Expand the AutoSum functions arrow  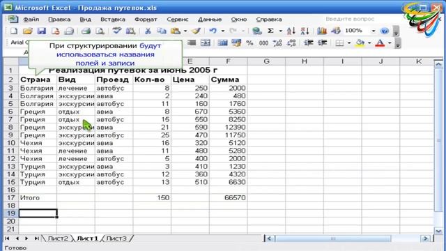(x=280, y=31)
